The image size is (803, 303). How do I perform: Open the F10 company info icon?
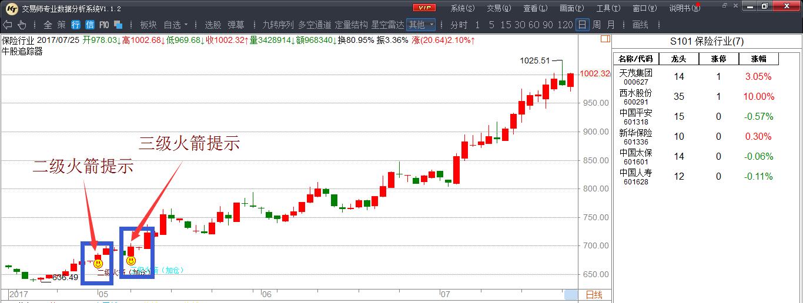pos(104,25)
